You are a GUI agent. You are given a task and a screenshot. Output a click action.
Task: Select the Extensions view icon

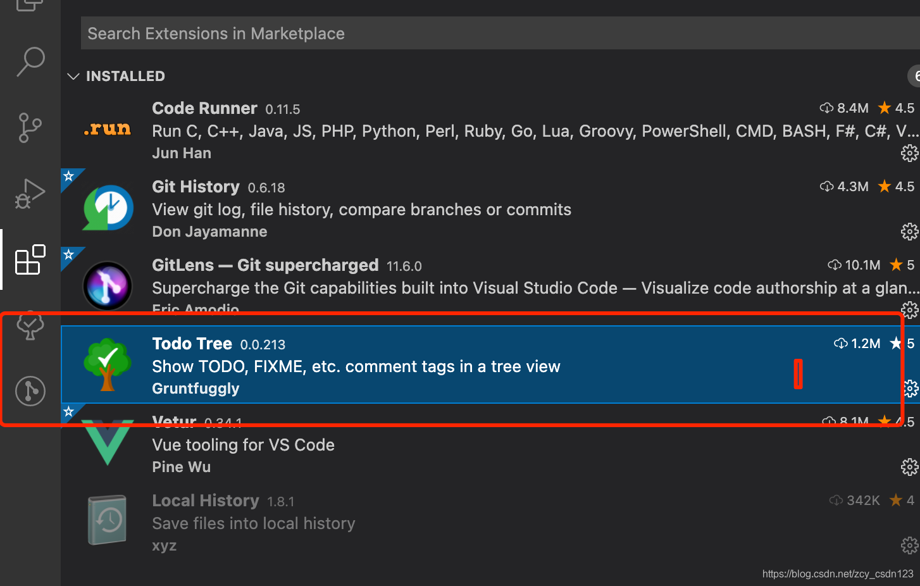[x=30, y=259]
